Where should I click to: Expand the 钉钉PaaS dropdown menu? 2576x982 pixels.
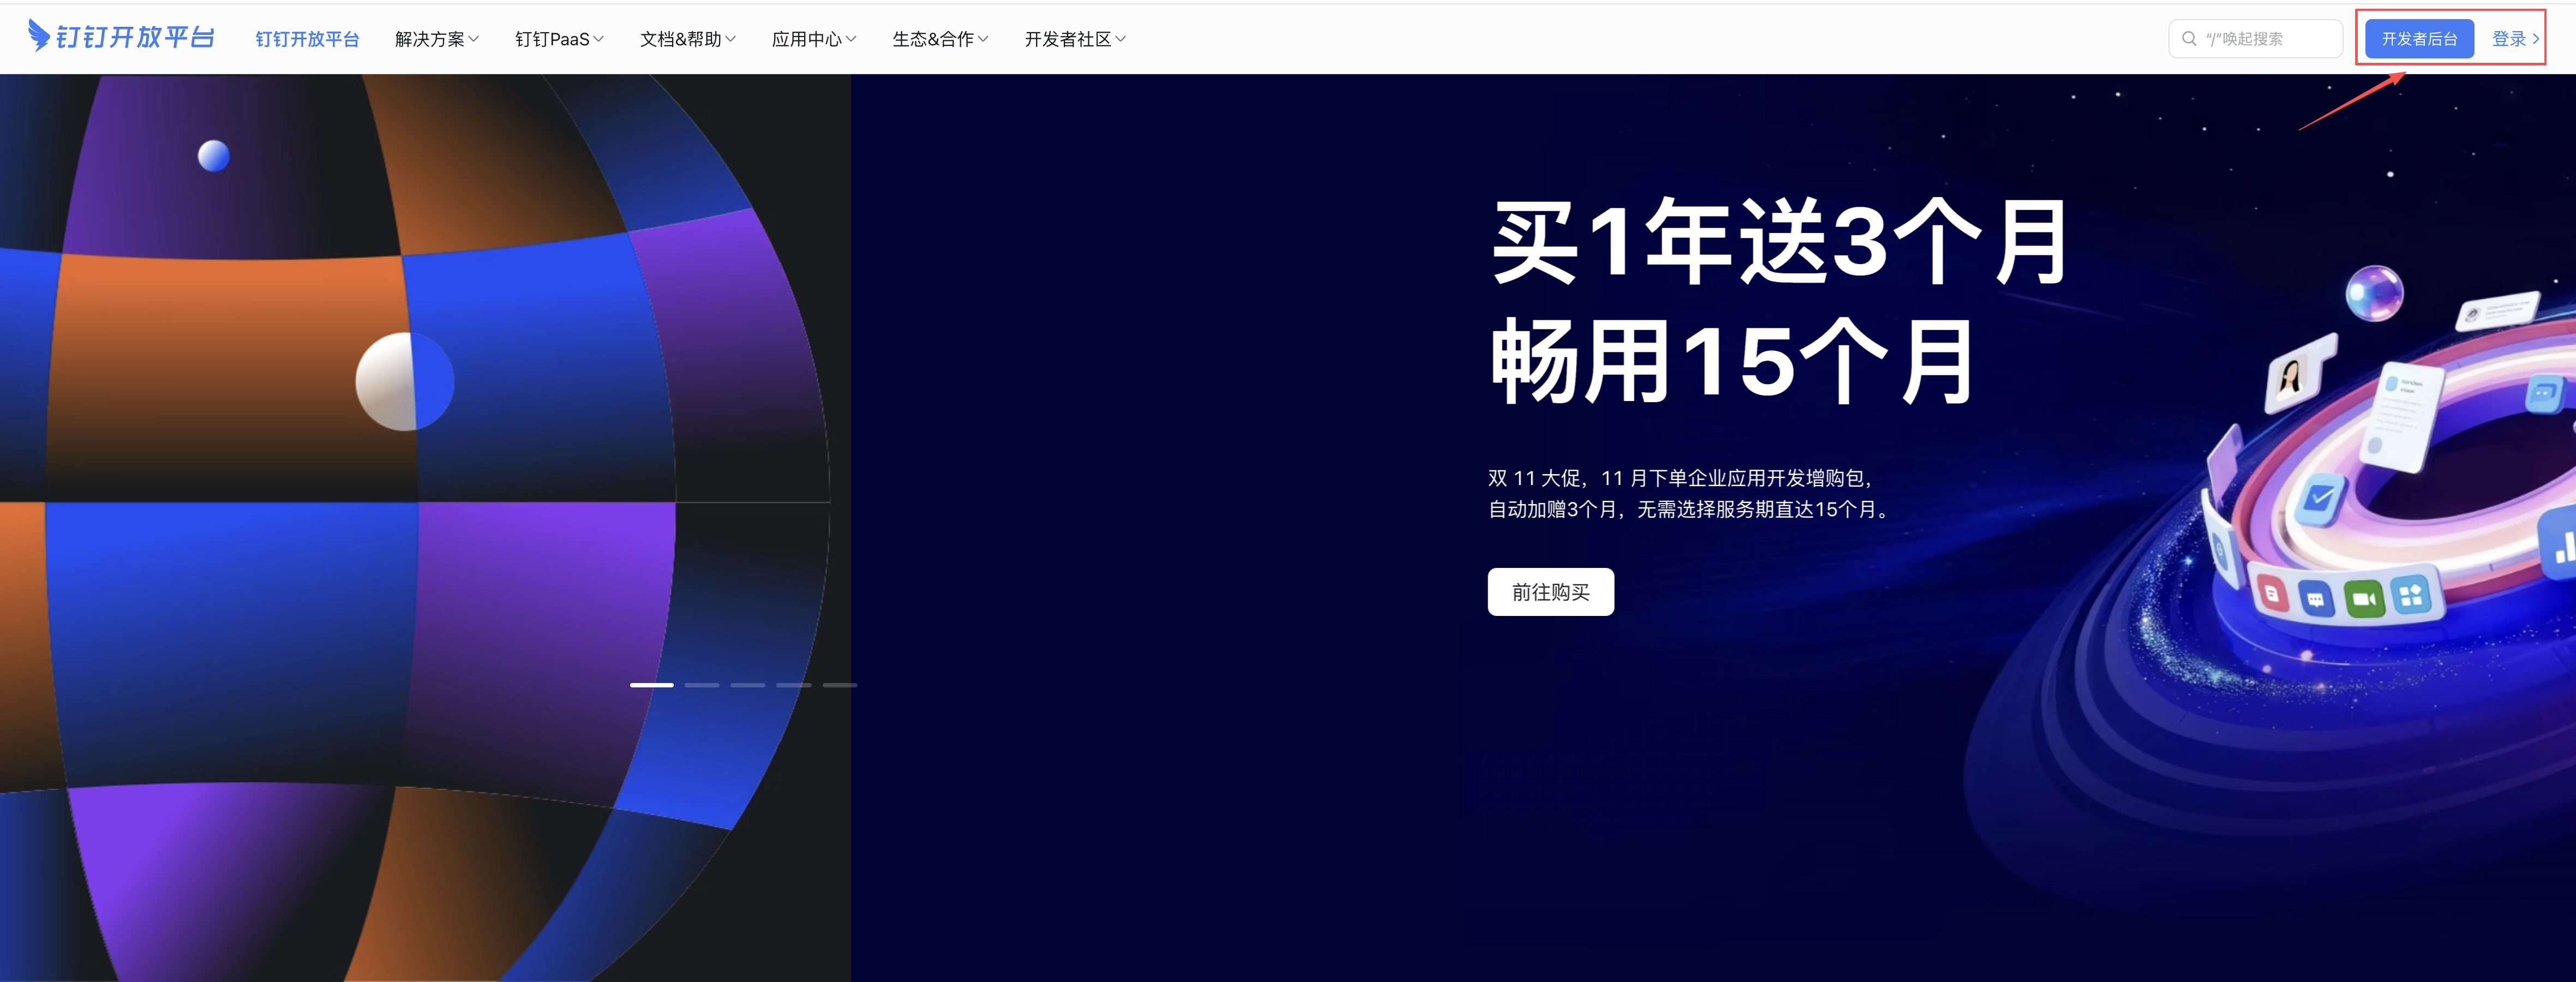tap(558, 39)
